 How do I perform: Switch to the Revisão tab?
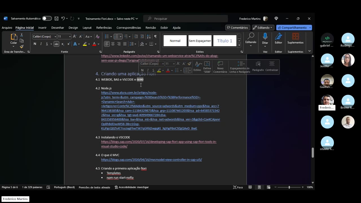coord(151,28)
